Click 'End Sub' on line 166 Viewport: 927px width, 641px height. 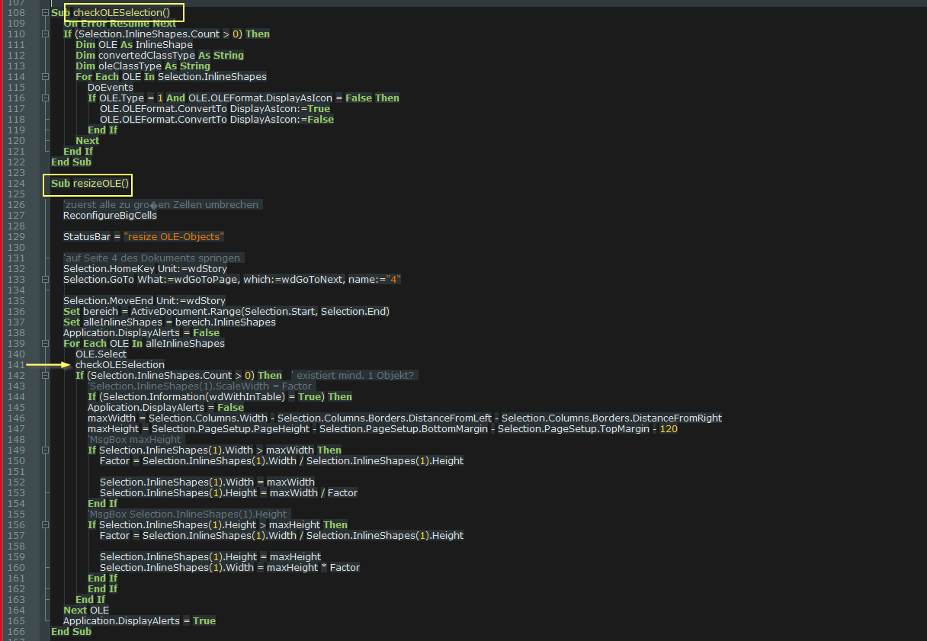pyautogui.click(x=71, y=632)
